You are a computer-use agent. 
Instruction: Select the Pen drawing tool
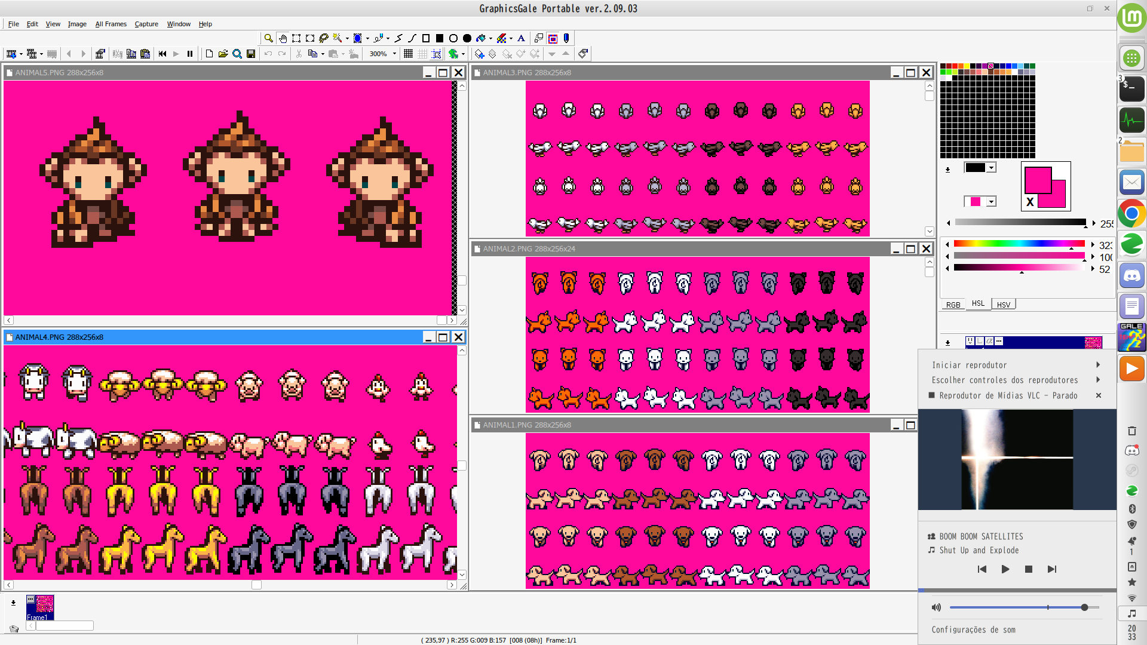point(378,38)
